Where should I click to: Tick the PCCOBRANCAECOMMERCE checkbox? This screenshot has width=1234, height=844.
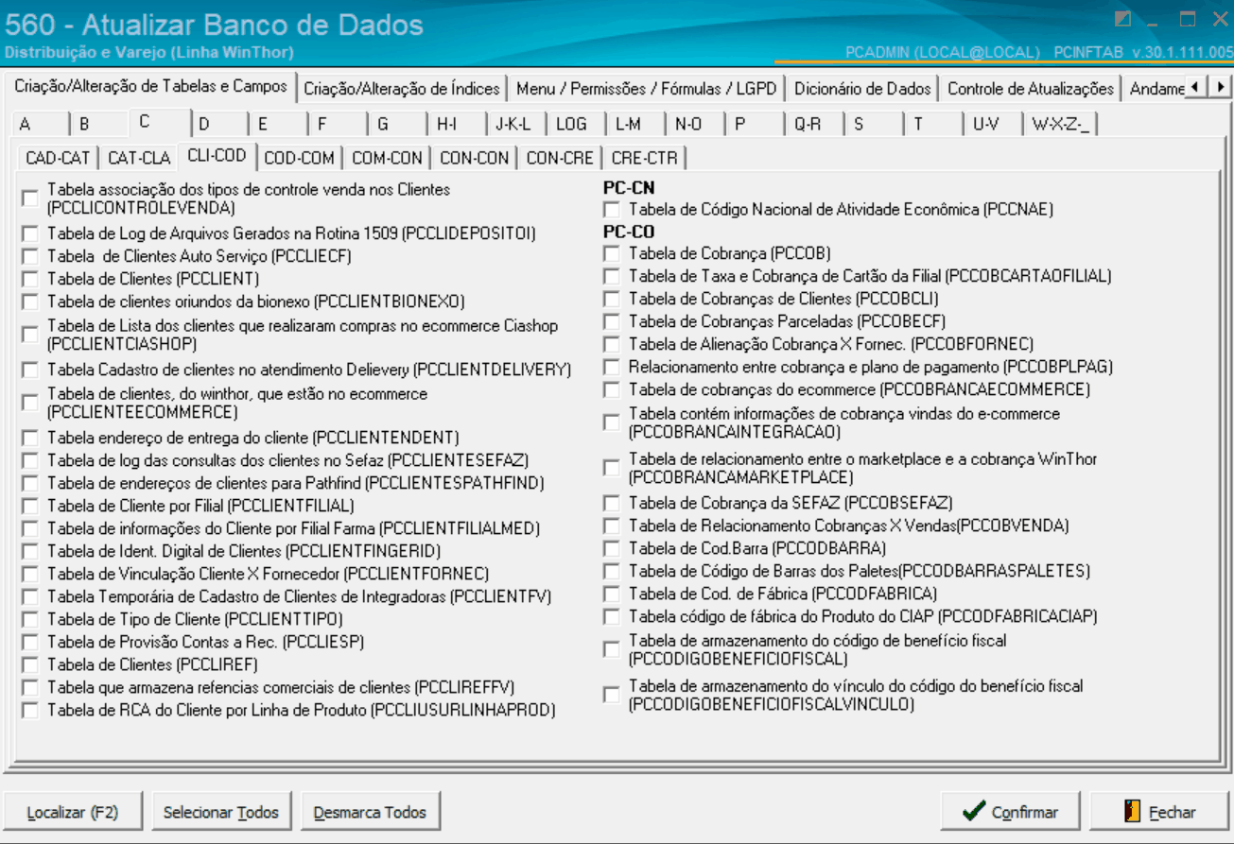[612, 389]
